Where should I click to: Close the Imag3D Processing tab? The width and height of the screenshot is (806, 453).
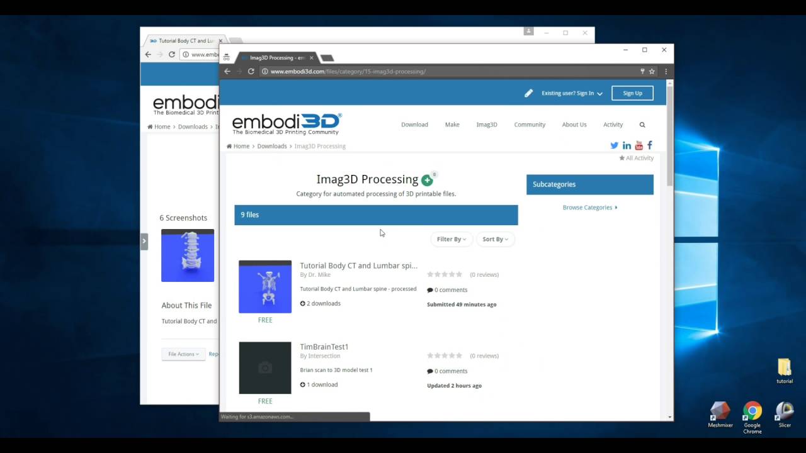click(311, 58)
